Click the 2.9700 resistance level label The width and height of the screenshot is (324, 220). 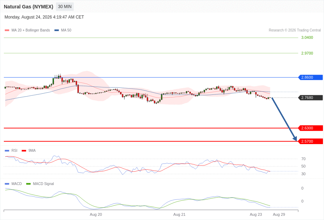tap(307, 53)
